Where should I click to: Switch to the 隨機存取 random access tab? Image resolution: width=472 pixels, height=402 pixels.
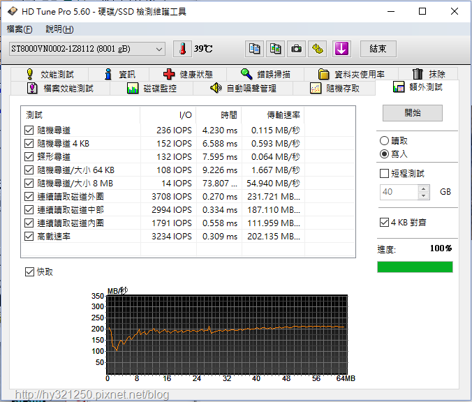coord(334,89)
